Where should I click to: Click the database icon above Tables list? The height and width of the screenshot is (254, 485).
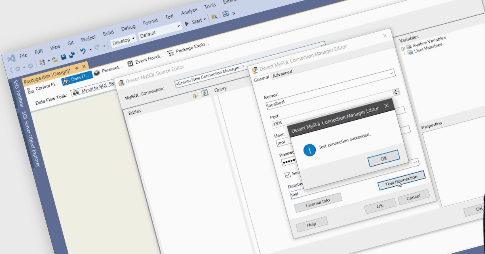coord(196,96)
